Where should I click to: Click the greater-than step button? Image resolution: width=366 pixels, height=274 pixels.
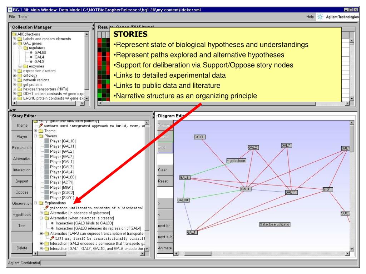165,203
